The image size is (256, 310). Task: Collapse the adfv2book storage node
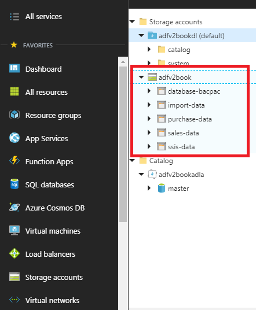click(141, 77)
